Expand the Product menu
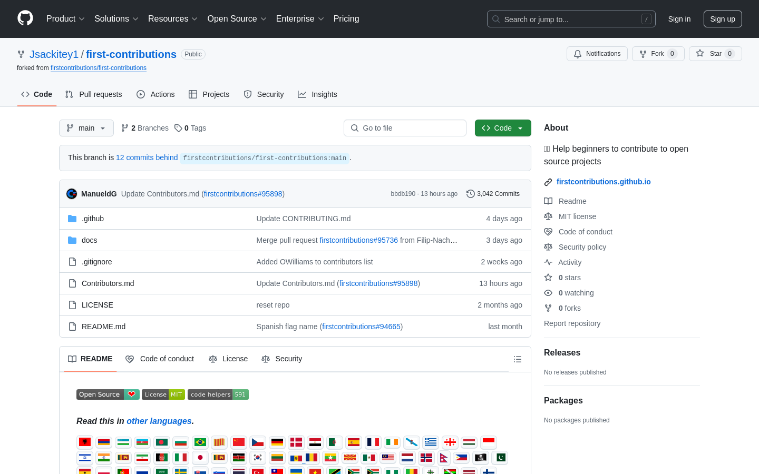 65,19
